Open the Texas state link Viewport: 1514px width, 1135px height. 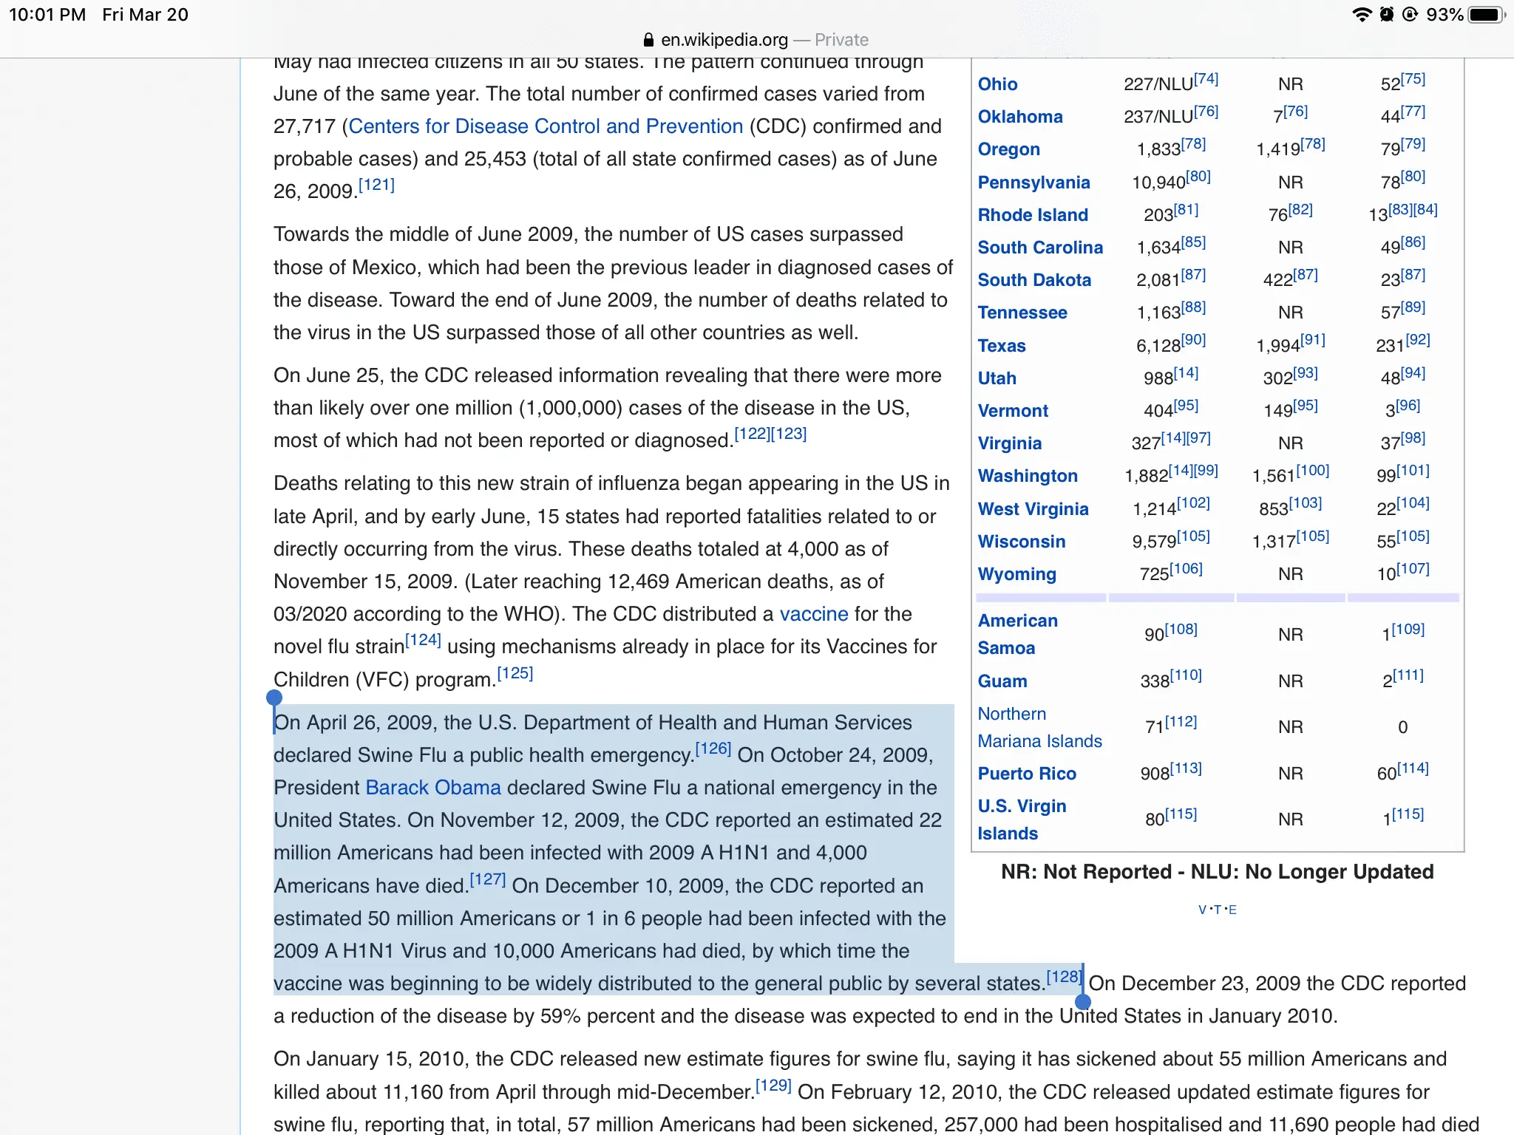(x=1001, y=346)
